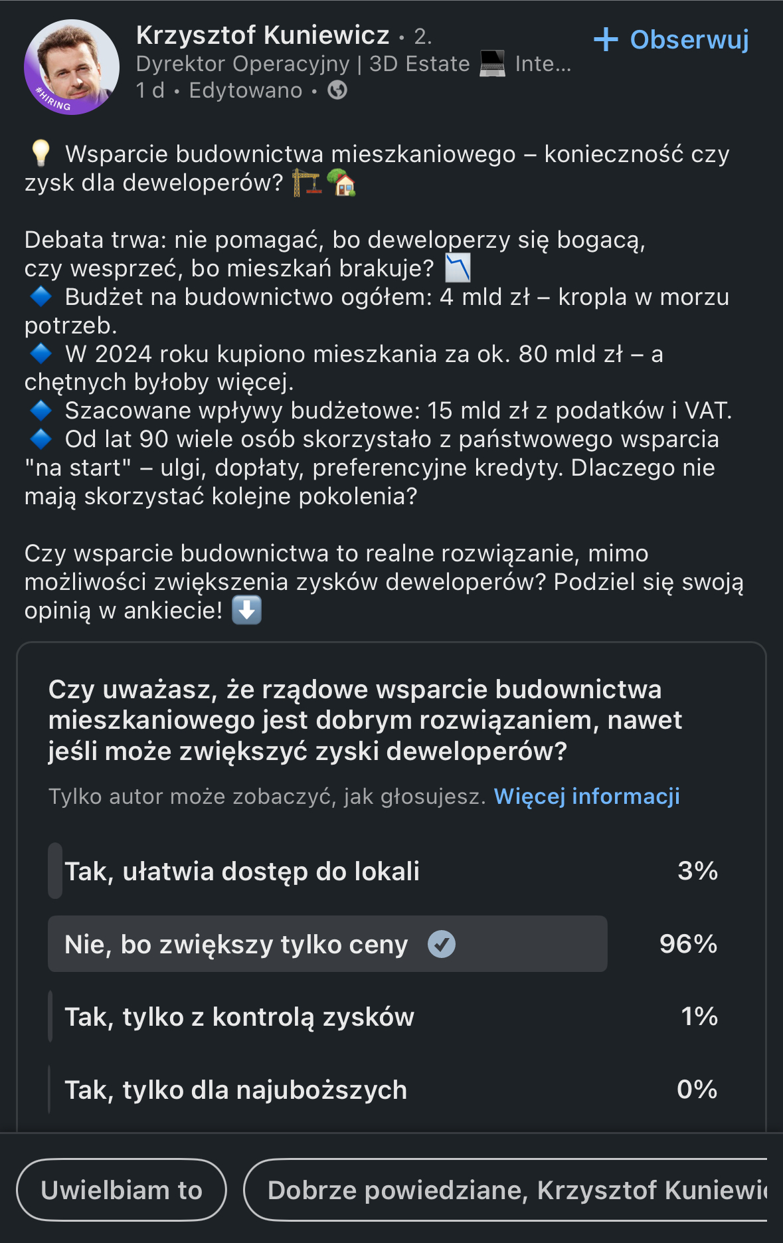Image resolution: width=783 pixels, height=1243 pixels.
Task: Open the author name Krzysztof Kuniewicz
Action: coord(262,35)
